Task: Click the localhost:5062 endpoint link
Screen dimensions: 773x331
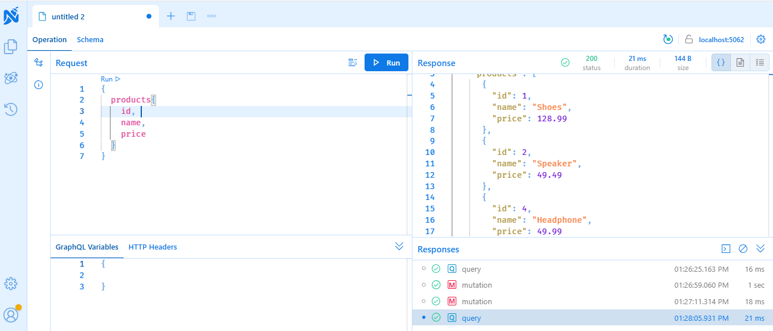Action: (721, 40)
